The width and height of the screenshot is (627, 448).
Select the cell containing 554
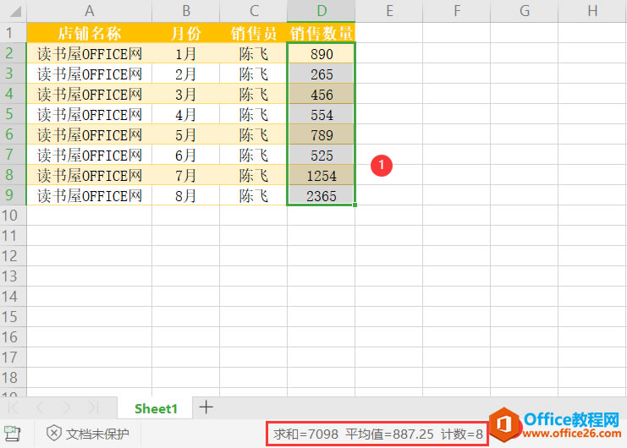pos(321,115)
